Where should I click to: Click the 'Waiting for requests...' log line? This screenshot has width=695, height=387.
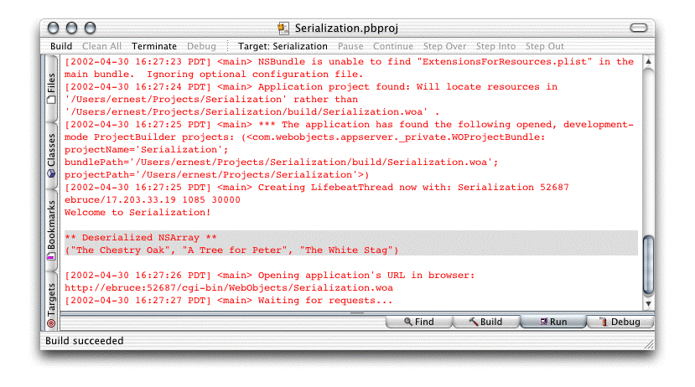(229, 301)
